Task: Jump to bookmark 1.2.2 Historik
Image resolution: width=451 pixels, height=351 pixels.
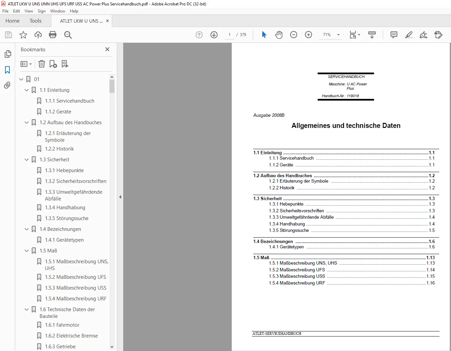Action: pyautogui.click(x=59, y=149)
